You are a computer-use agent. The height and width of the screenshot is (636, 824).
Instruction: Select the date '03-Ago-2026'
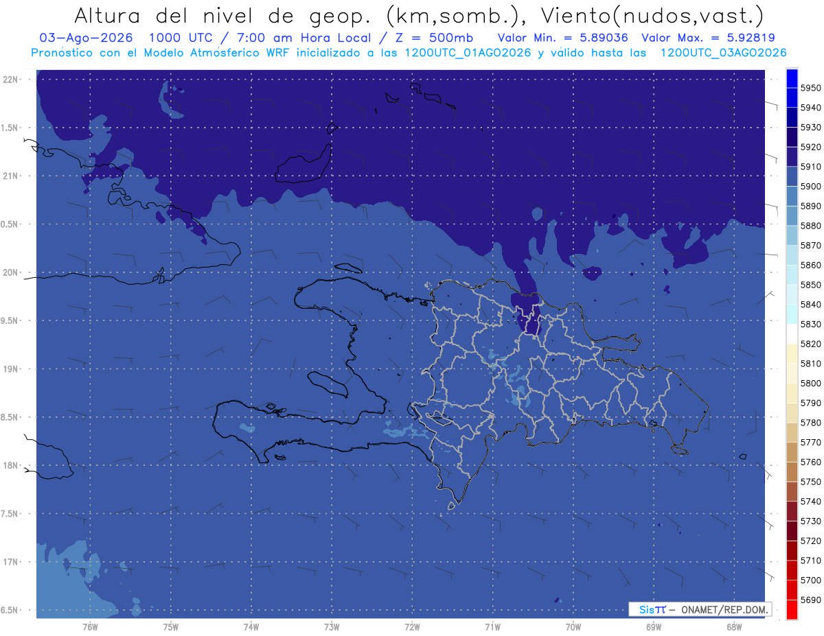point(85,38)
